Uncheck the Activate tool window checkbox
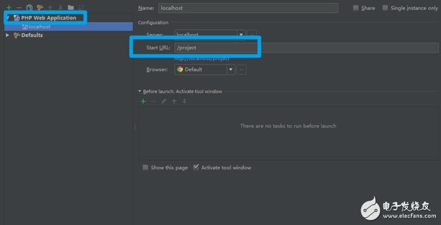This screenshot has width=441, height=225. pos(196,168)
